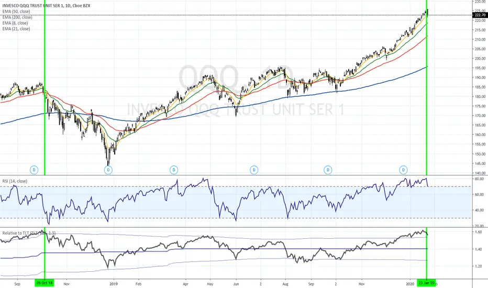Click the dividend marker near the 2020 label

403,170
